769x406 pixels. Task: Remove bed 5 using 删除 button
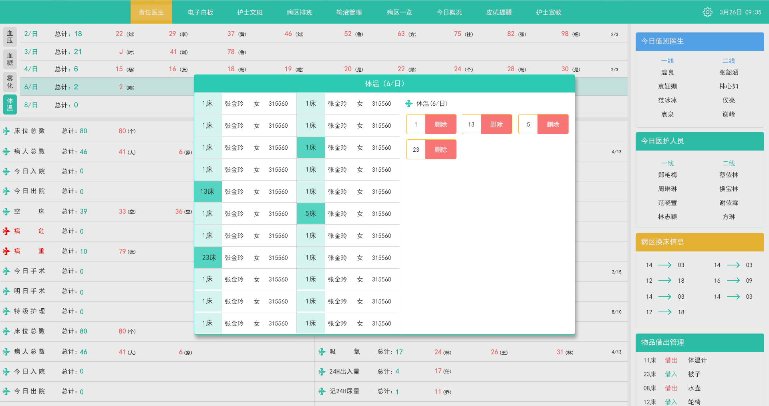point(553,125)
